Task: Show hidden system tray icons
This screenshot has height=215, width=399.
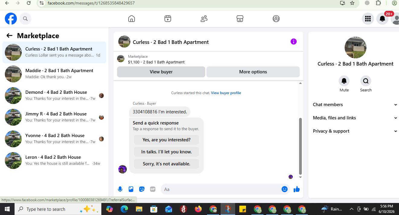Action: 351,209
